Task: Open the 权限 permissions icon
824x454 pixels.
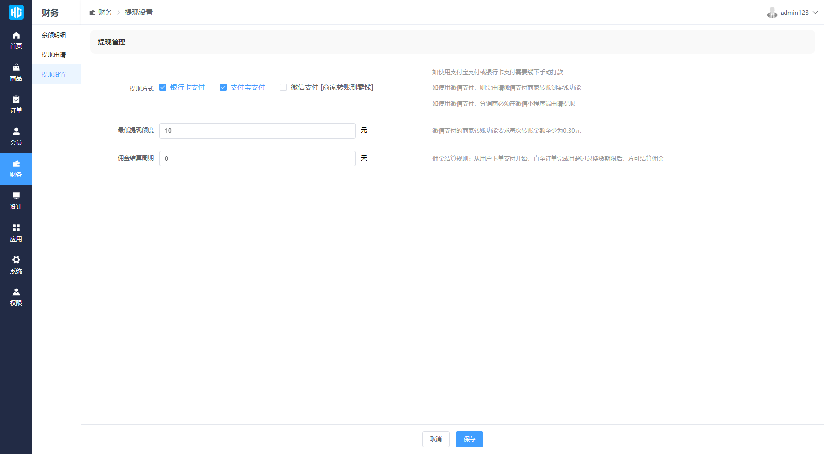Action: pos(16,292)
